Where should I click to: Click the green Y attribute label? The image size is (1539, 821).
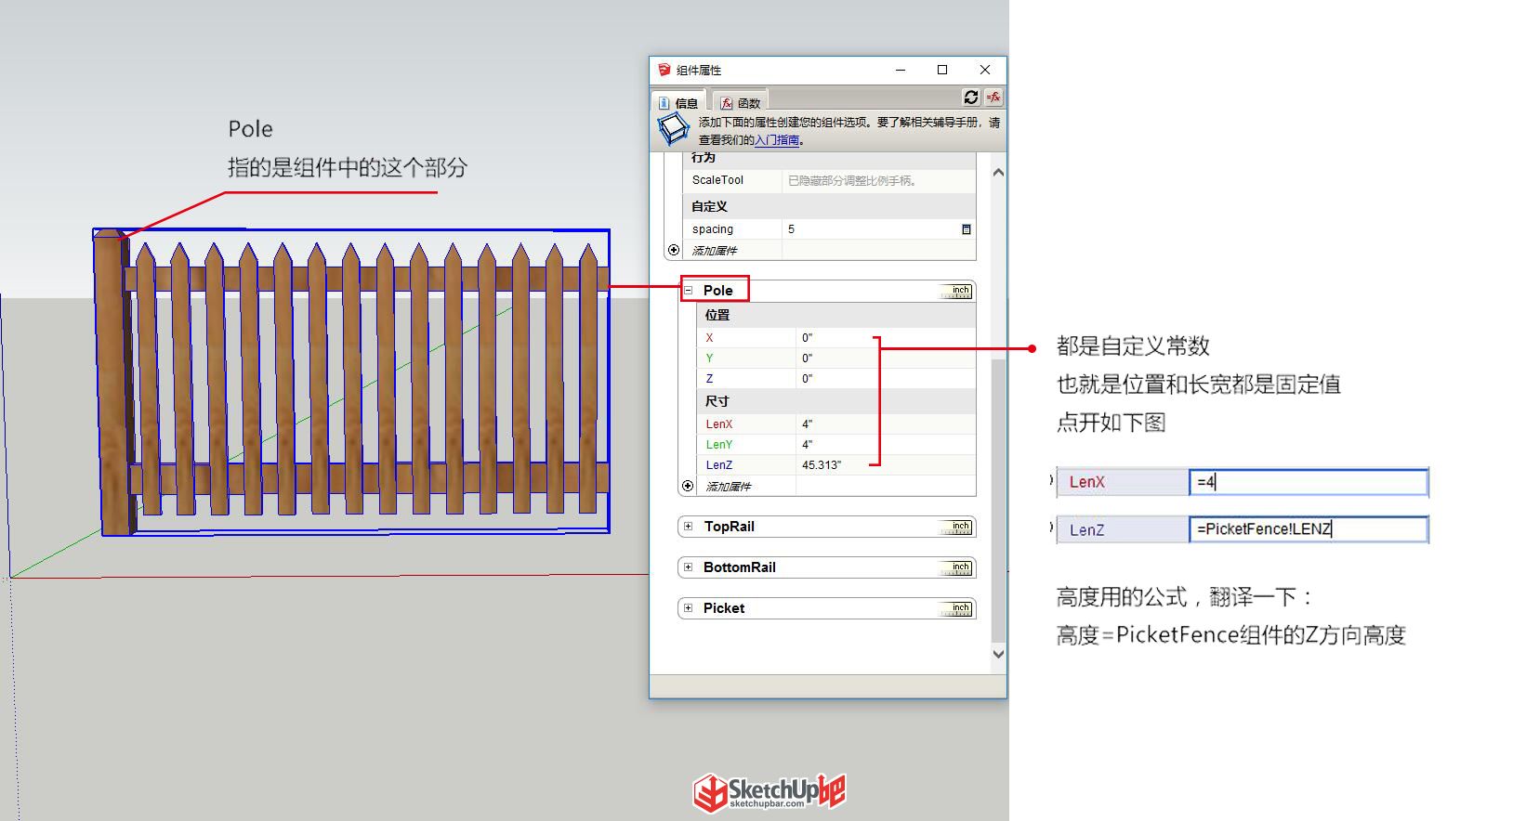(x=709, y=358)
